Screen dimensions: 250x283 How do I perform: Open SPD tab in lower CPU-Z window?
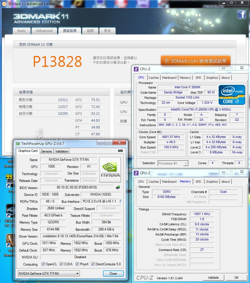tap(198, 182)
